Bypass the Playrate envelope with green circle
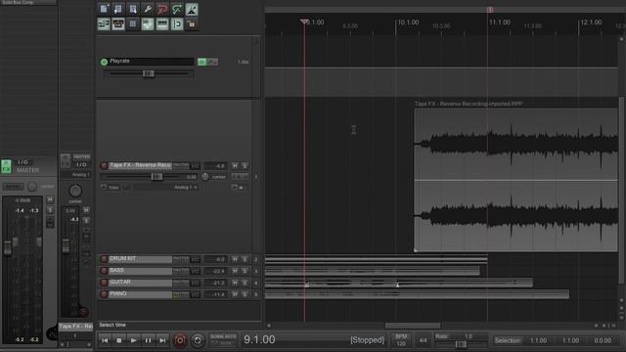This screenshot has width=626, height=352. [x=104, y=62]
